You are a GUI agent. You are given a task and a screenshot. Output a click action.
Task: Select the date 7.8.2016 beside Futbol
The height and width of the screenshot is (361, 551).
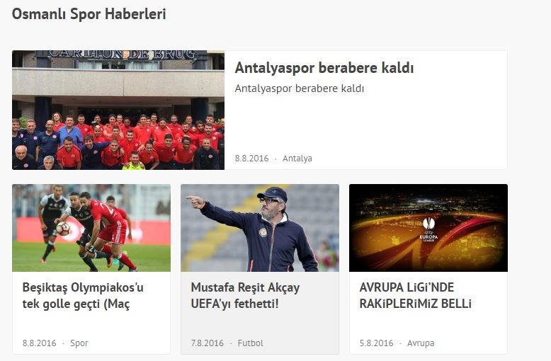208,343
